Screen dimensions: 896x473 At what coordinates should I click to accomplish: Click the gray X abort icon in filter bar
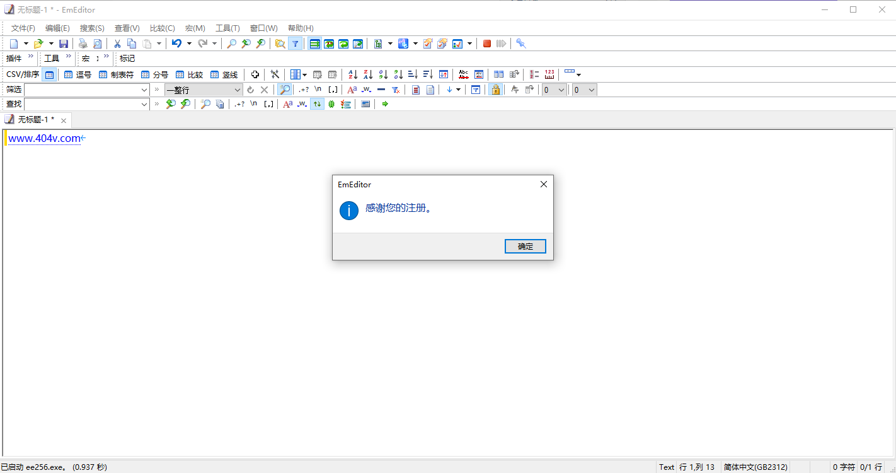(x=265, y=90)
